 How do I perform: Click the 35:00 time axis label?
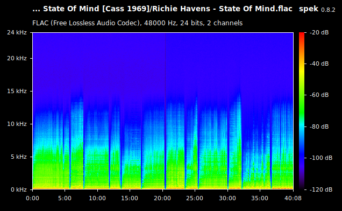pos(260,198)
